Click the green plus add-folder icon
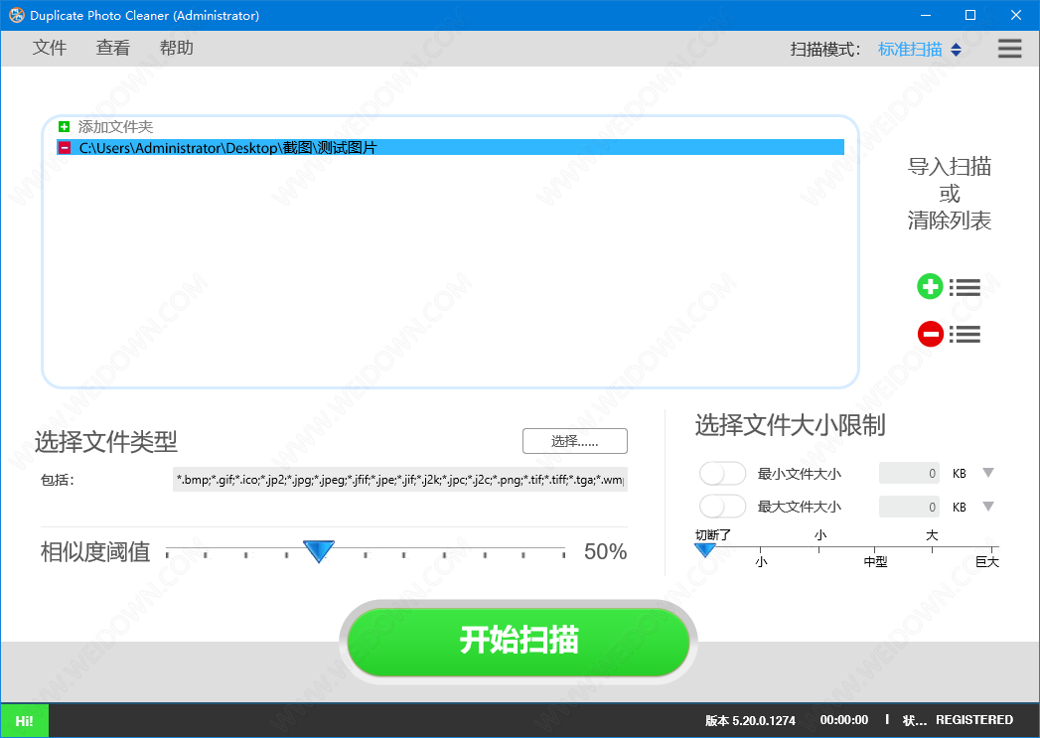1040x738 pixels. [x=65, y=127]
